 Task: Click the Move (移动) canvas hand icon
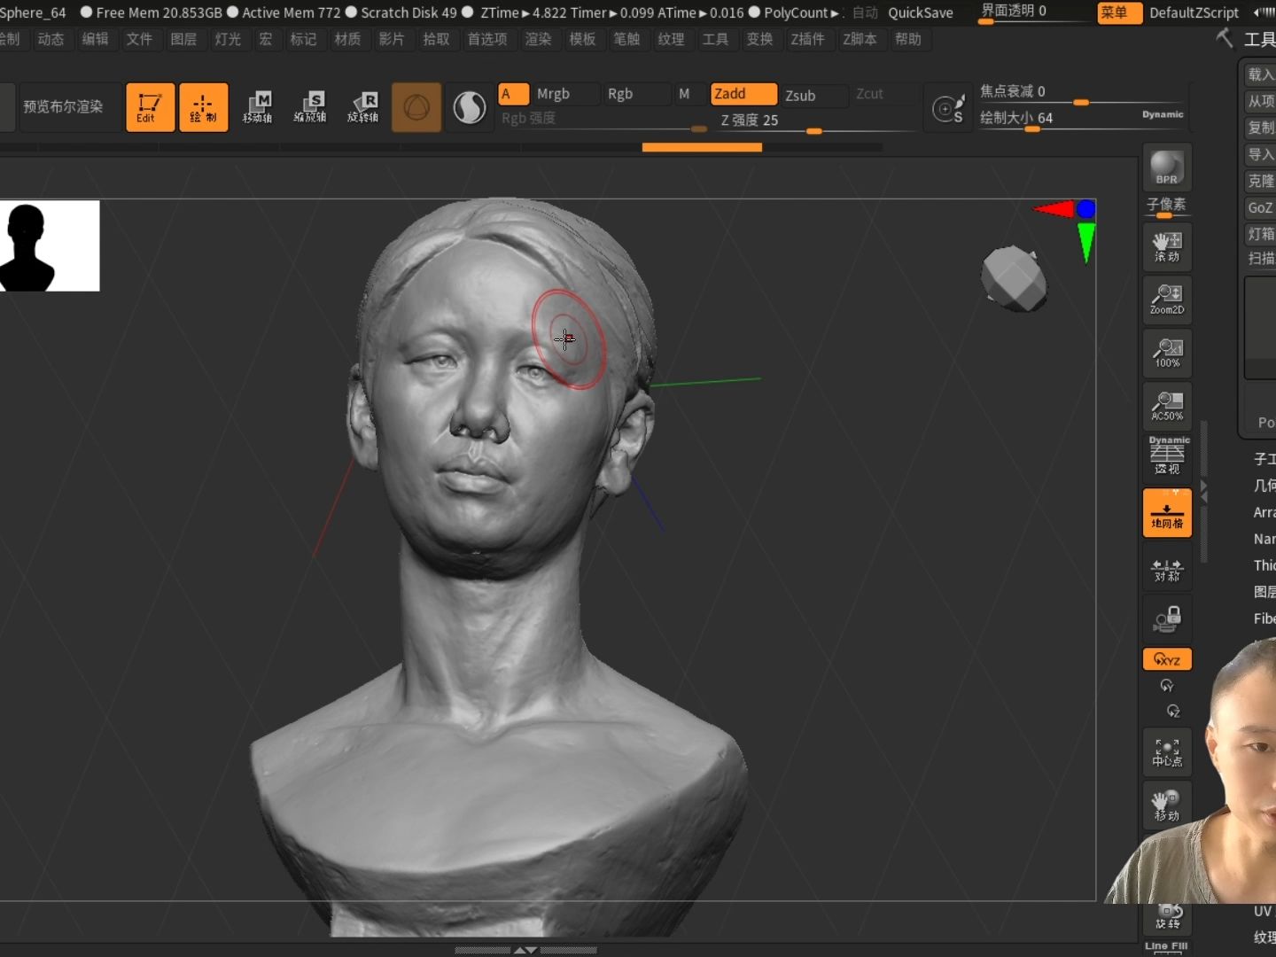click(1167, 805)
